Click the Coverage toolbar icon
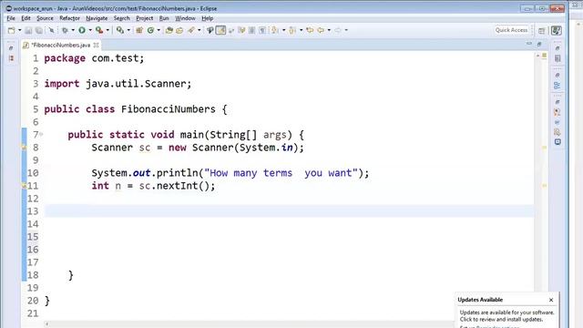 pos(120,30)
